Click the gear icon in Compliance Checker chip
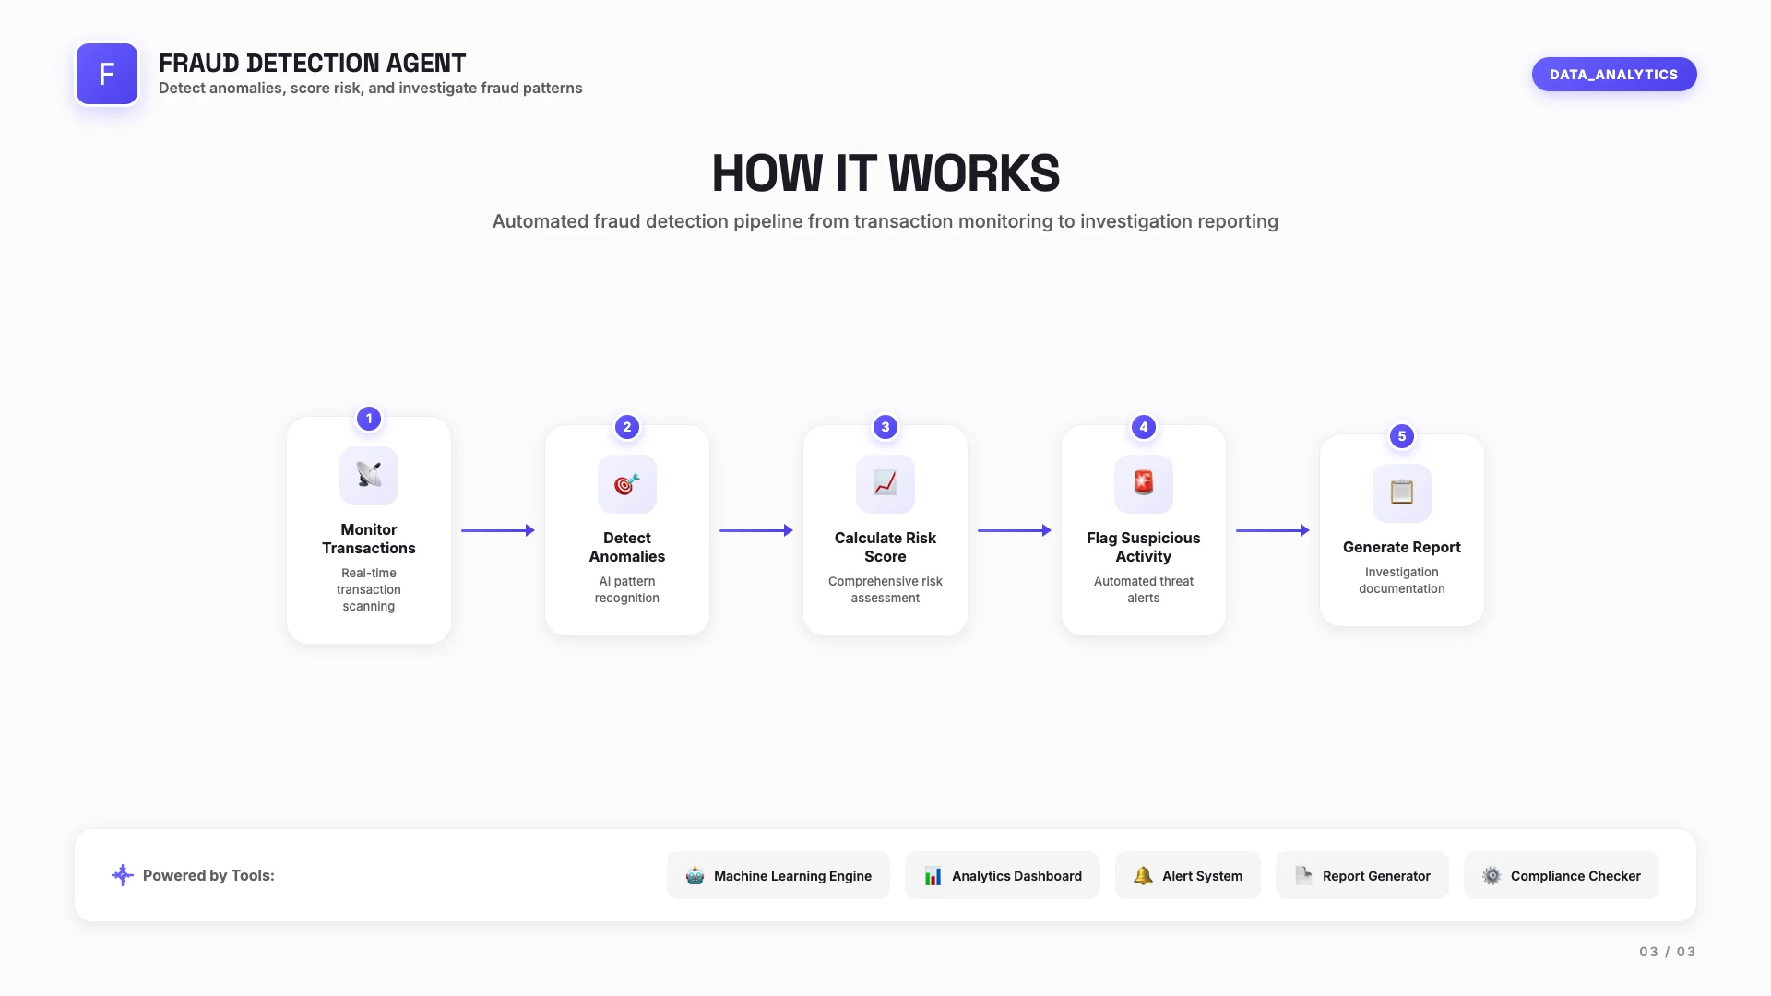 [x=1492, y=876]
